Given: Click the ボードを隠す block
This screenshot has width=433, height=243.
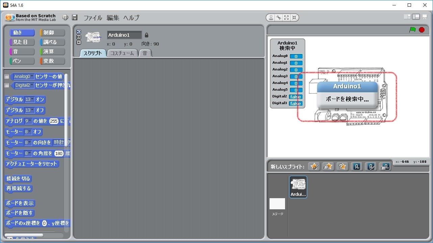Looking at the screenshot, I should [x=20, y=213].
